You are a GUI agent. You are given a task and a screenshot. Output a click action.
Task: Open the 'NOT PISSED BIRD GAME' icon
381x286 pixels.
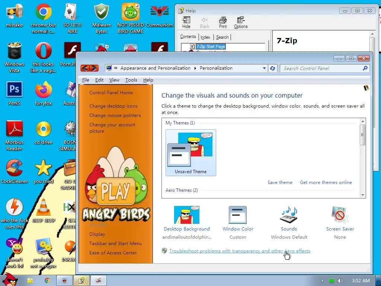pyautogui.click(x=131, y=18)
